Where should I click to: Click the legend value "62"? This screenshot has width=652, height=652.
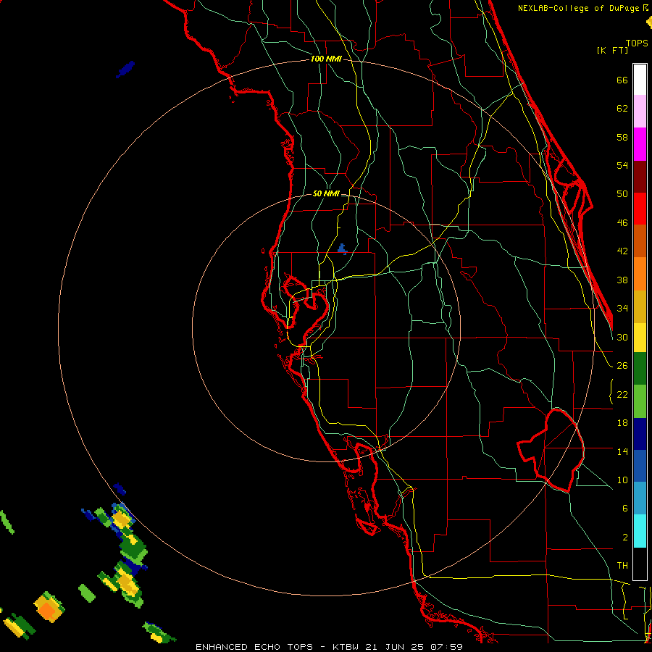coord(622,109)
